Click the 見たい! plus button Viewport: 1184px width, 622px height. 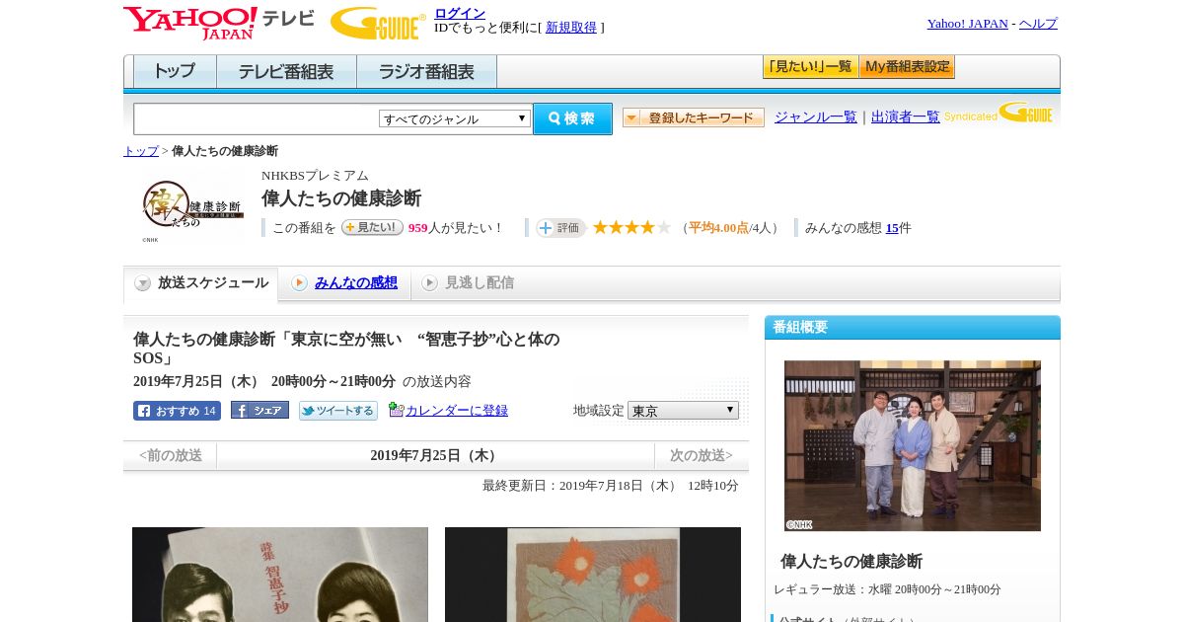372,227
